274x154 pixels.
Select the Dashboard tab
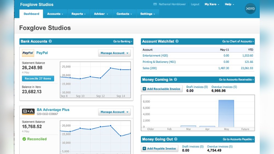(31, 14)
